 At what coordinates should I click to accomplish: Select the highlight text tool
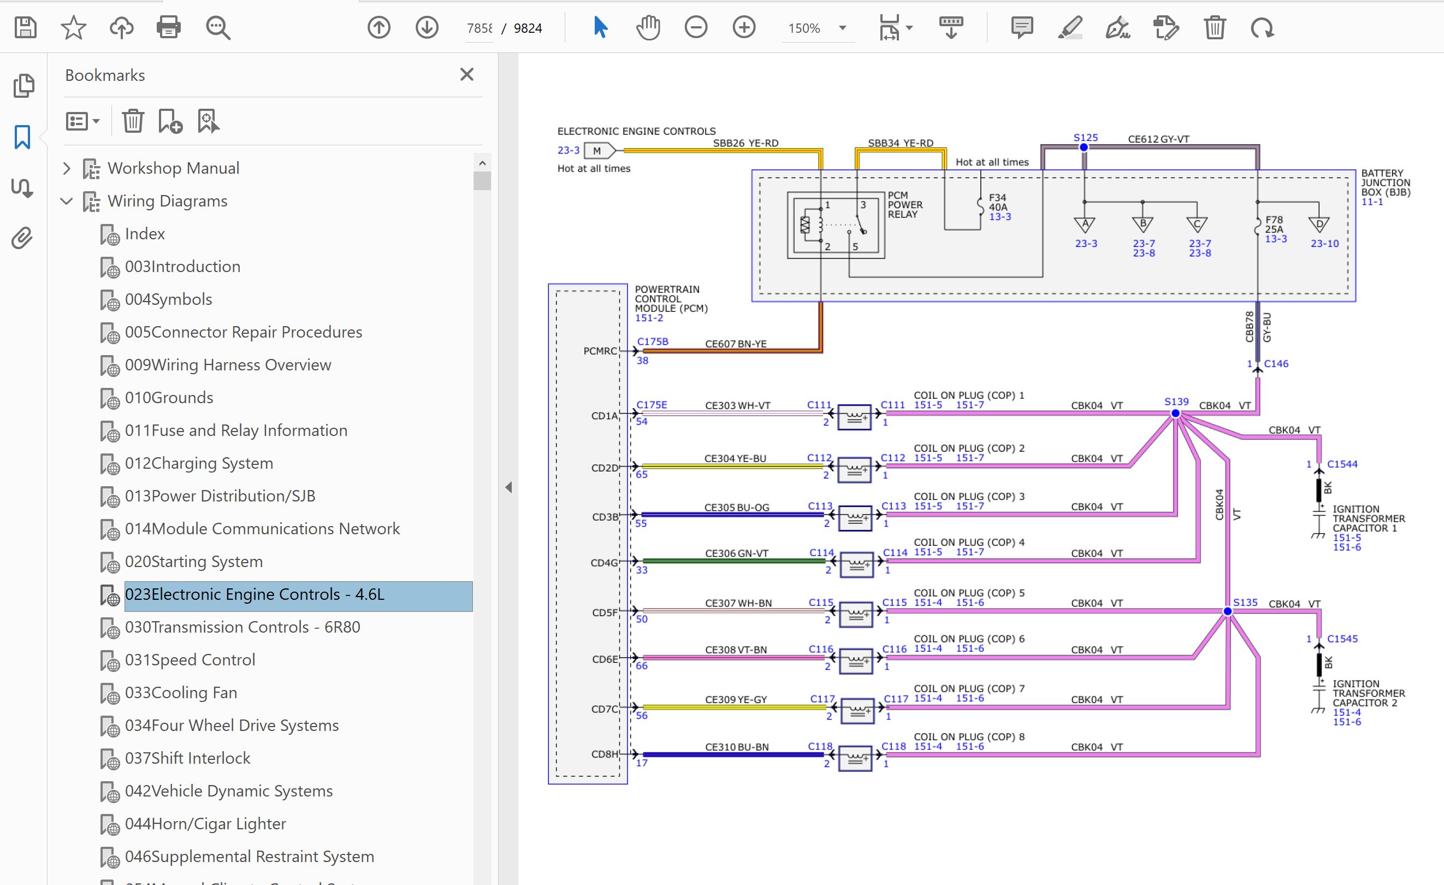click(x=1070, y=27)
